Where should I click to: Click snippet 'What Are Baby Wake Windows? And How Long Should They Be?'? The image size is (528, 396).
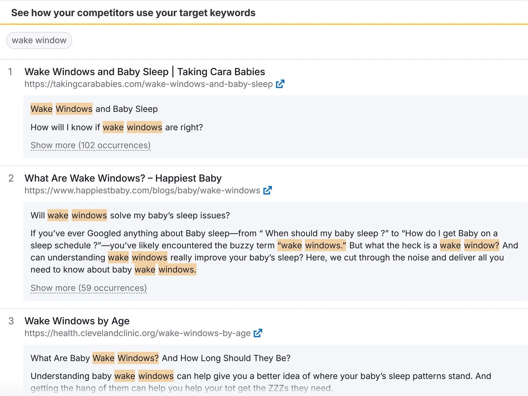point(161,358)
